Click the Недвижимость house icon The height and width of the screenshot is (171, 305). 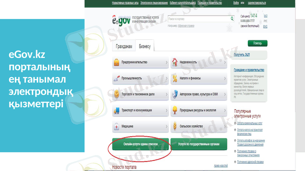point(175,62)
